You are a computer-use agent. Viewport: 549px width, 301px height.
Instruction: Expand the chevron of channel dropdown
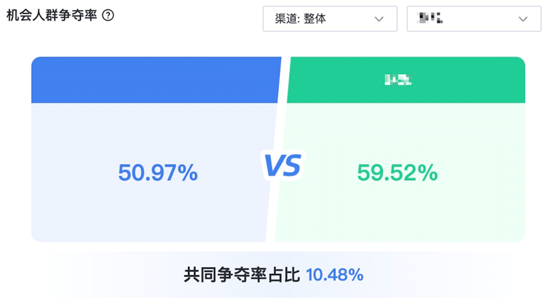(x=379, y=19)
